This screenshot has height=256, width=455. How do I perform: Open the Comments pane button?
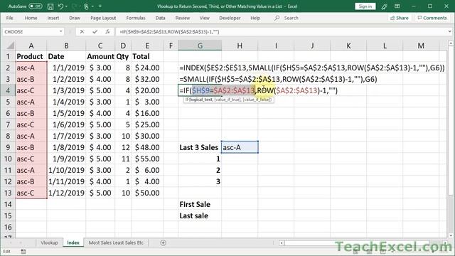pyautogui.click(x=432, y=18)
